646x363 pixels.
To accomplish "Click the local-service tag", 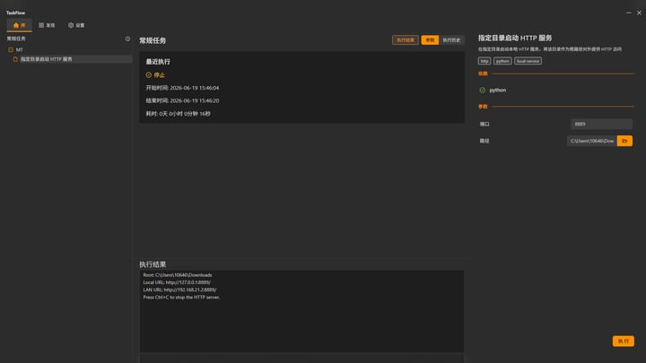I will pyautogui.click(x=528, y=61).
